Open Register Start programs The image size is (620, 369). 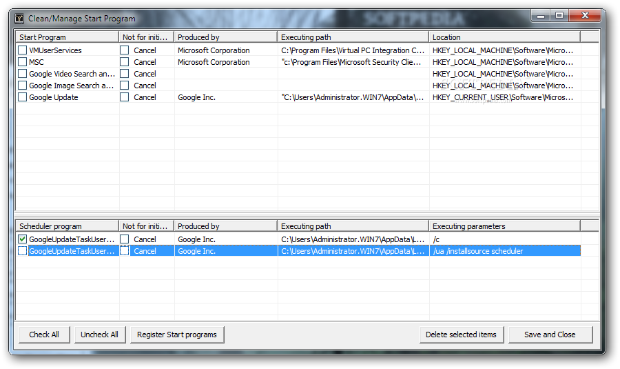[x=177, y=335]
